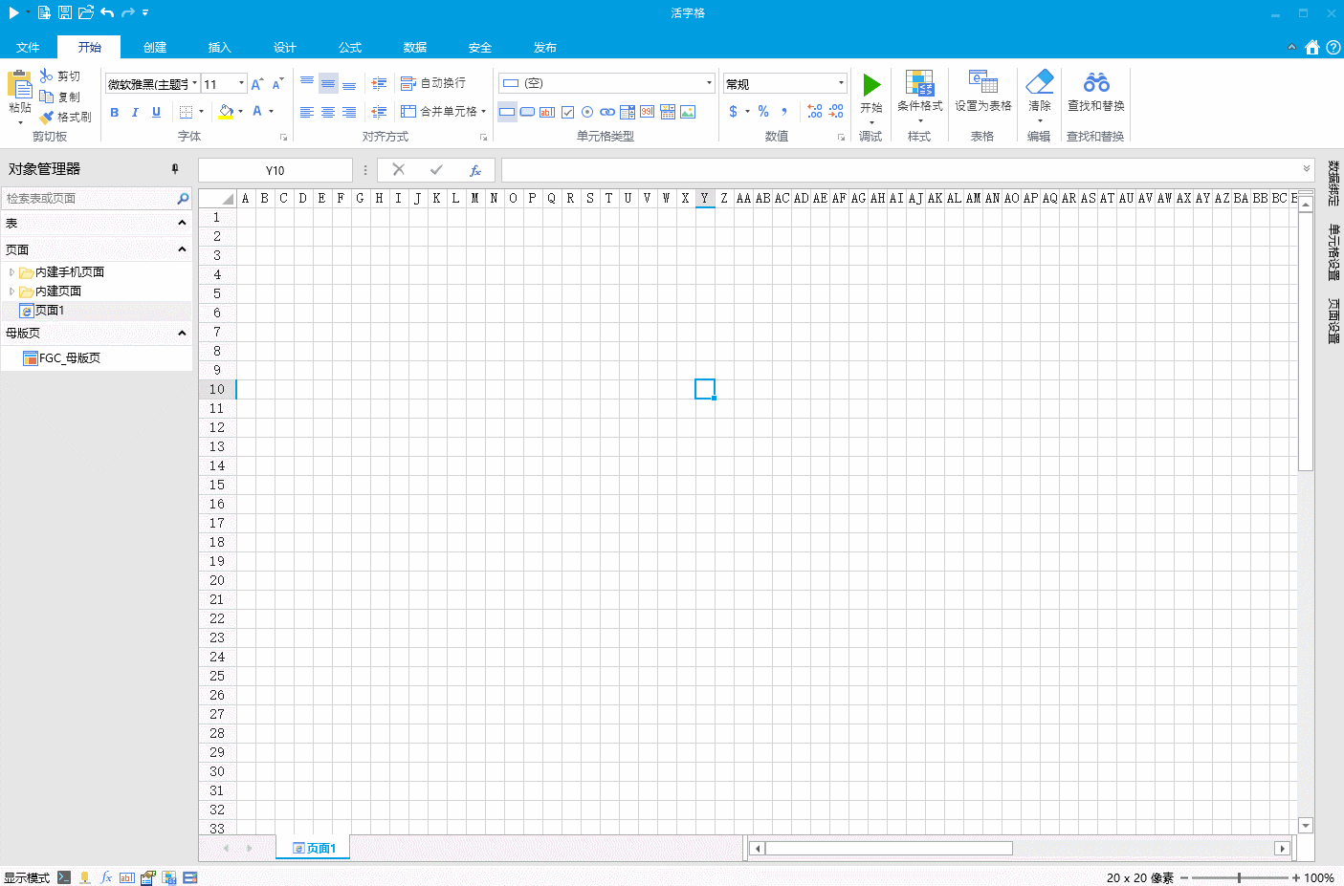Apply percent number format
1344x886 pixels.
[x=763, y=112]
